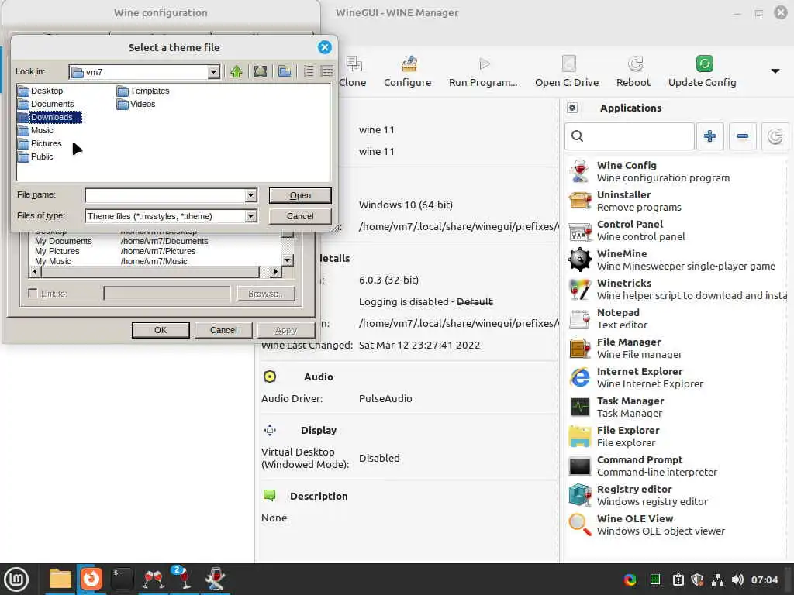Launch the Wine Uninstaller
The height and width of the screenshot is (595, 794).
[x=676, y=201]
